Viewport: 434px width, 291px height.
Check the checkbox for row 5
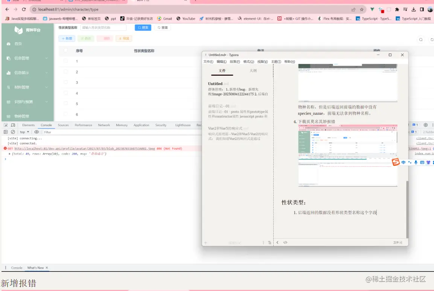click(65, 103)
